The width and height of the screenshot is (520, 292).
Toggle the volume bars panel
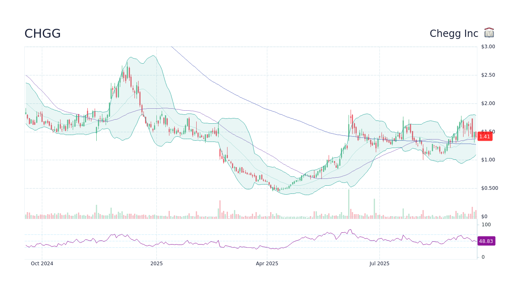pos(162,213)
